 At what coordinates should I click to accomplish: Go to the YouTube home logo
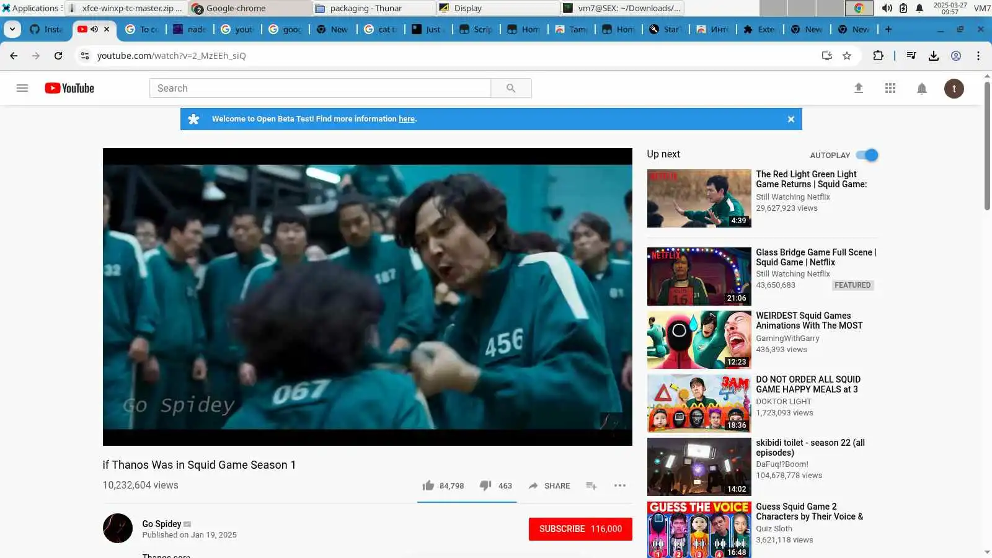point(69,88)
